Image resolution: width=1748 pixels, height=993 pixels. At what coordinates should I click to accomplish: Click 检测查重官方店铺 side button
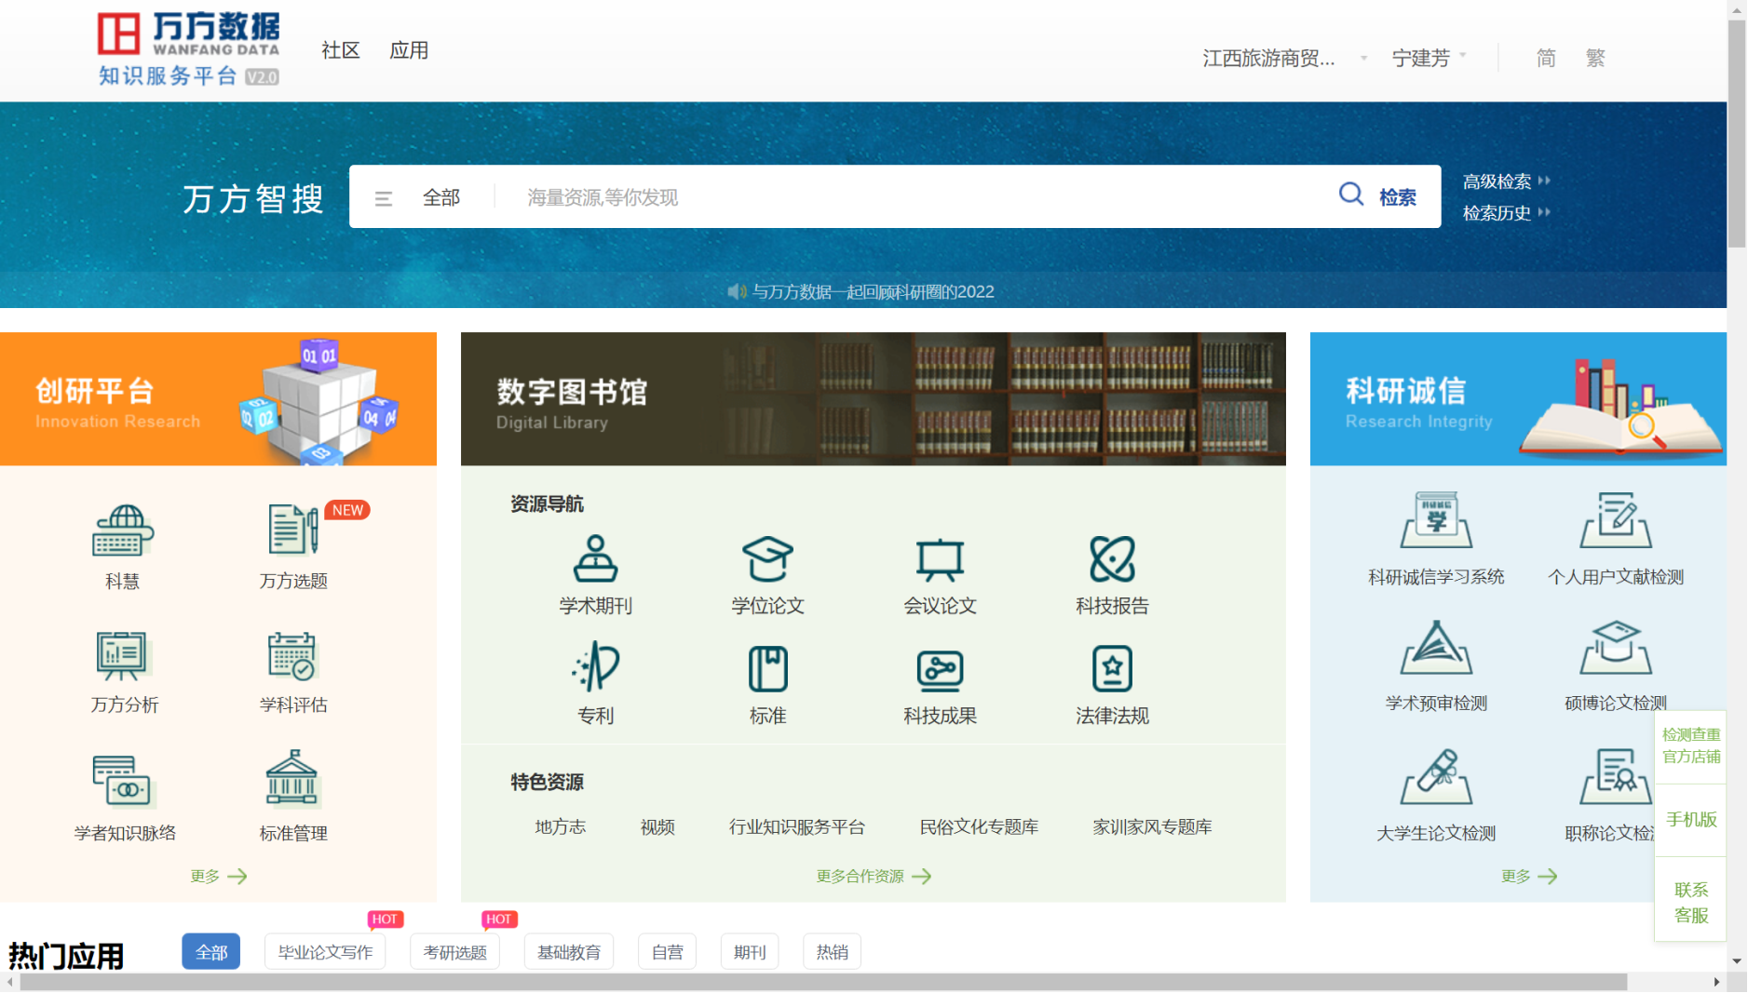1690,745
